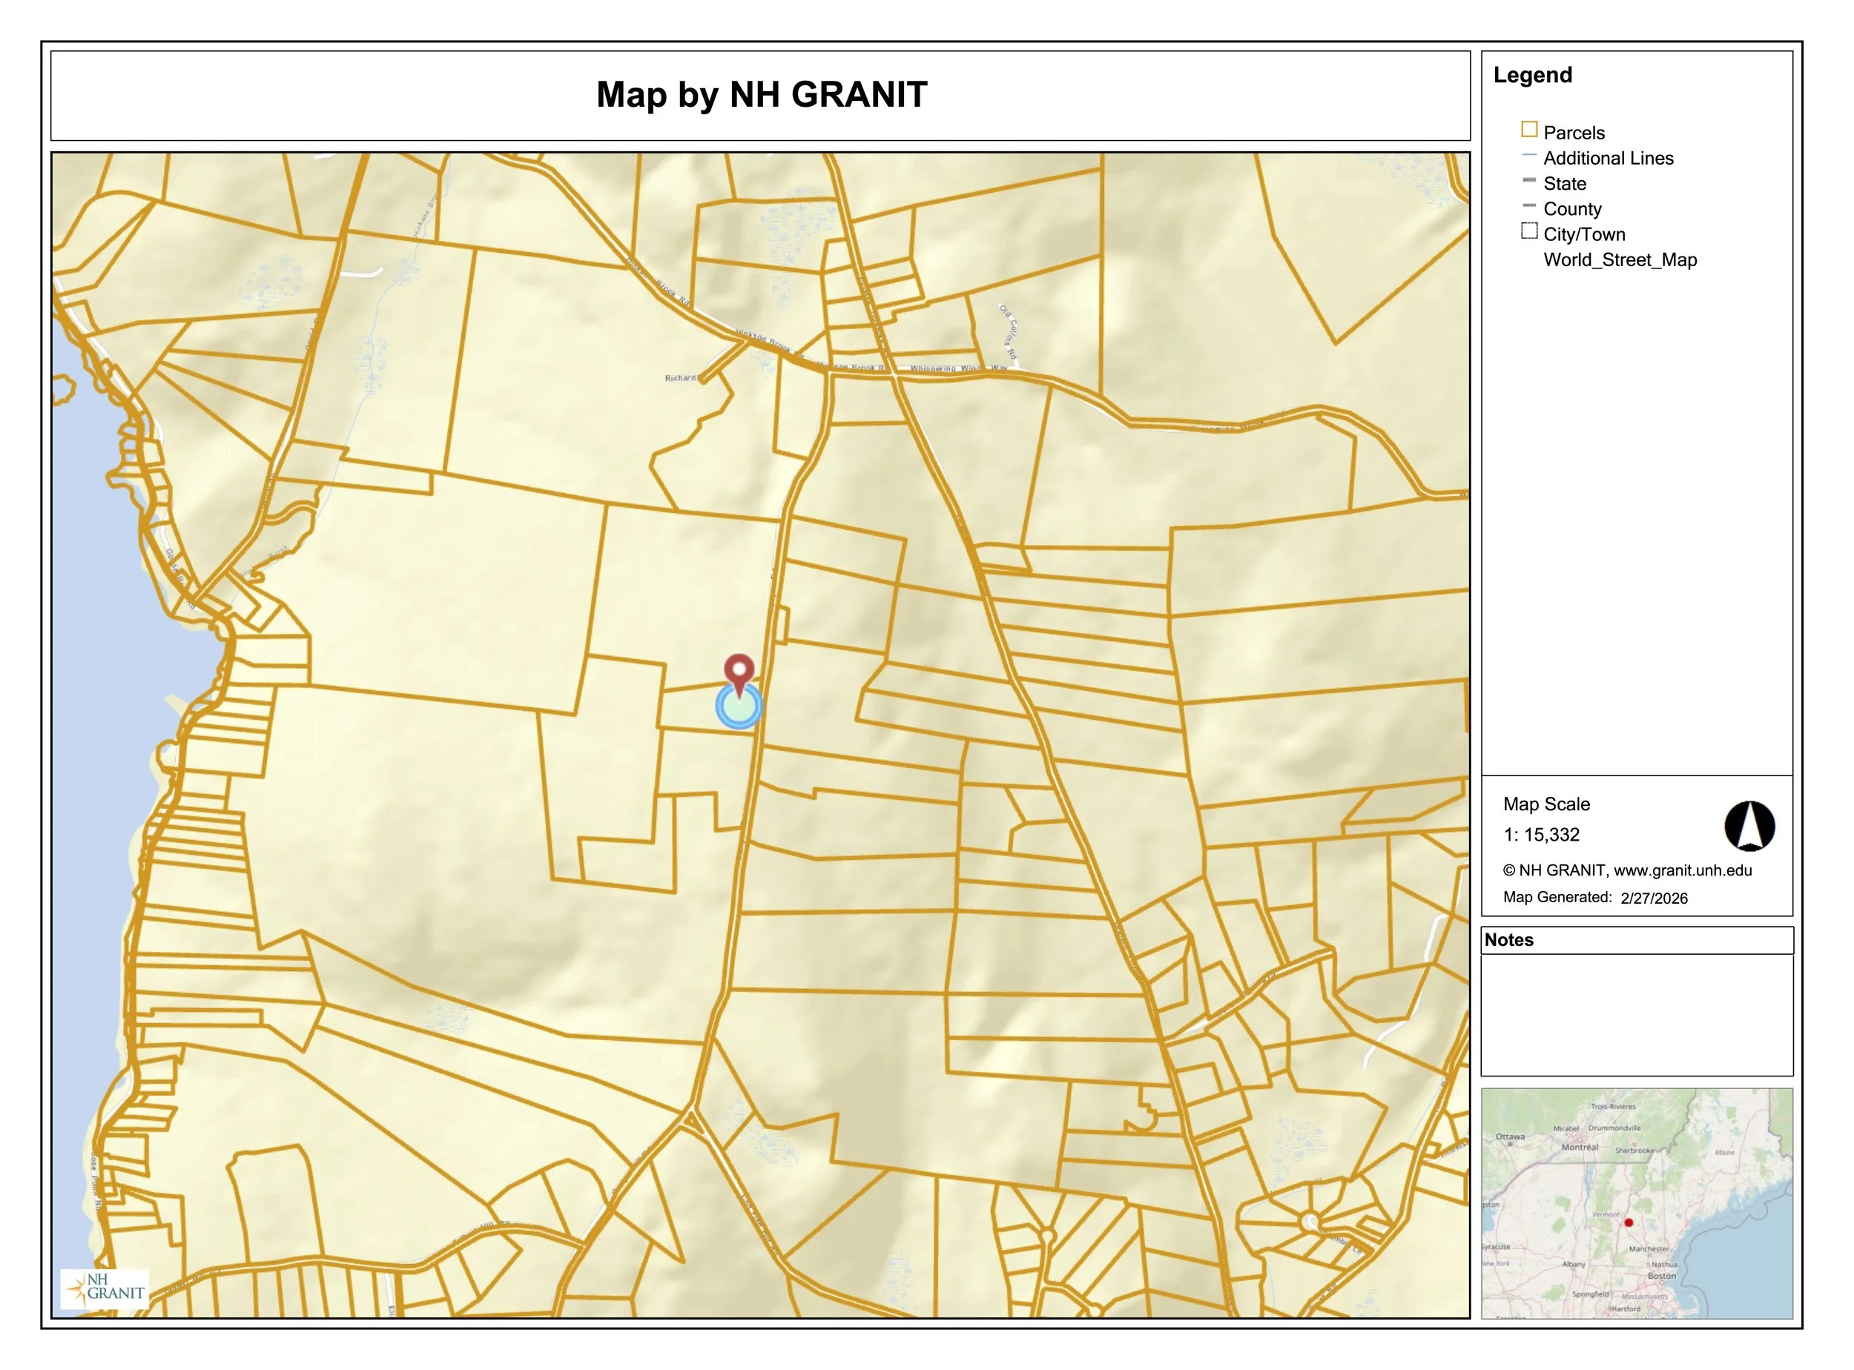1854x1370 pixels.
Task: Click inside the empty Notes box
Action: [1636, 1015]
